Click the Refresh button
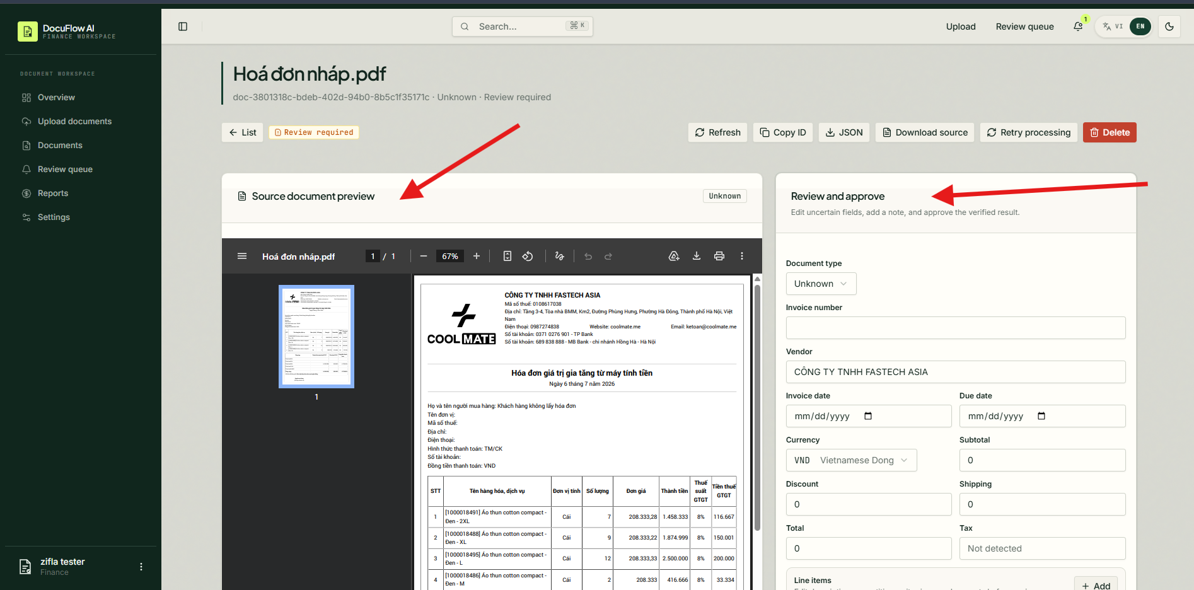The image size is (1194, 590). tap(718, 132)
